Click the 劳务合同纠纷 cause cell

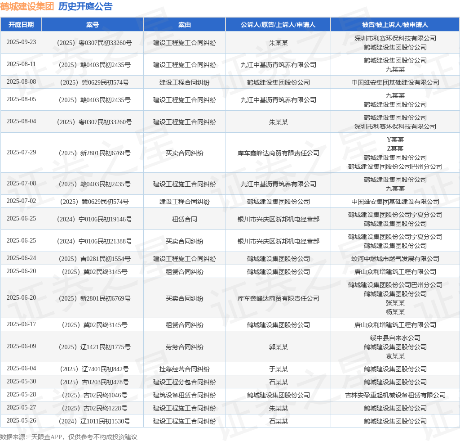click(185, 347)
